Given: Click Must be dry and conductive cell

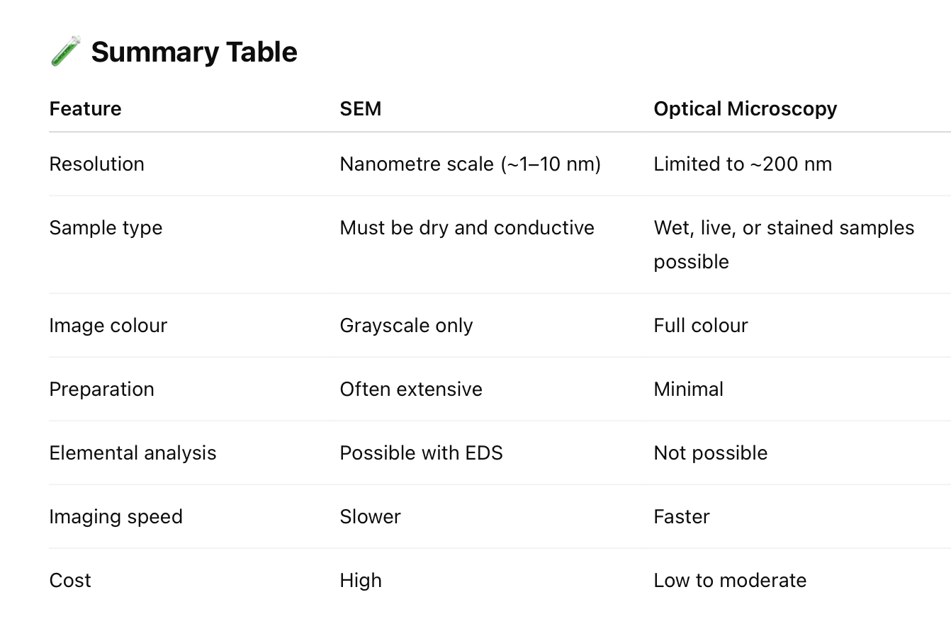Looking at the screenshot, I should [x=467, y=227].
